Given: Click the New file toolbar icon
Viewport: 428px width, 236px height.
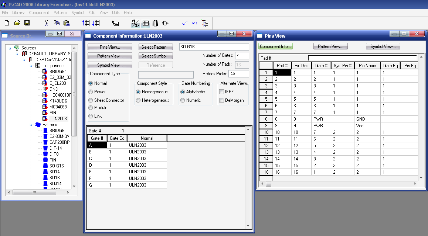Looking at the screenshot, I should pos(7,23).
